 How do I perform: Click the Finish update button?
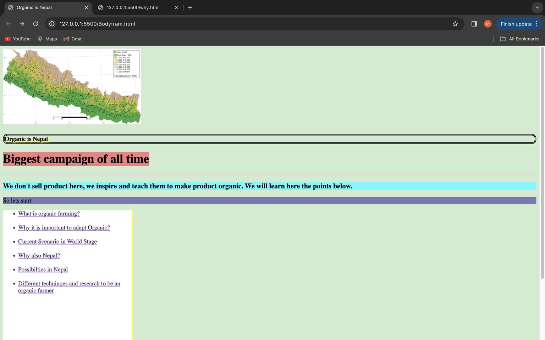pos(516,24)
